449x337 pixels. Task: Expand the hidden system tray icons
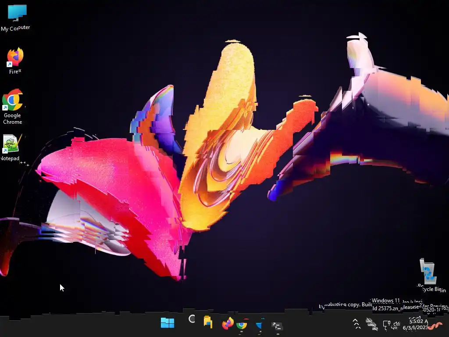click(x=356, y=323)
